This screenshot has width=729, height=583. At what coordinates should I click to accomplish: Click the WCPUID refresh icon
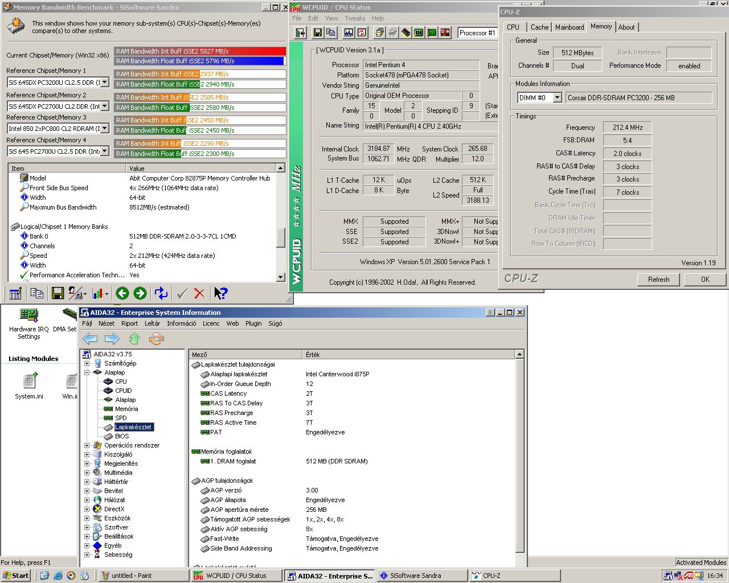tap(361, 32)
